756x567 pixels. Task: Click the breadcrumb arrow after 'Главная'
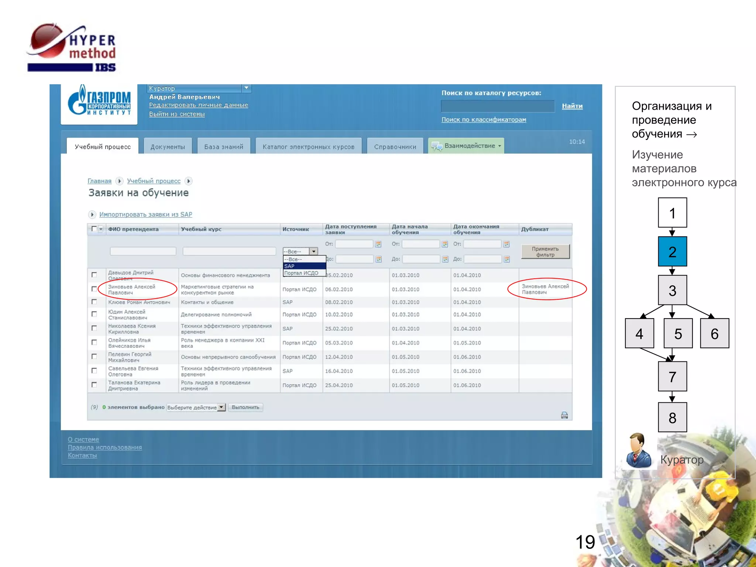tap(119, 181)
